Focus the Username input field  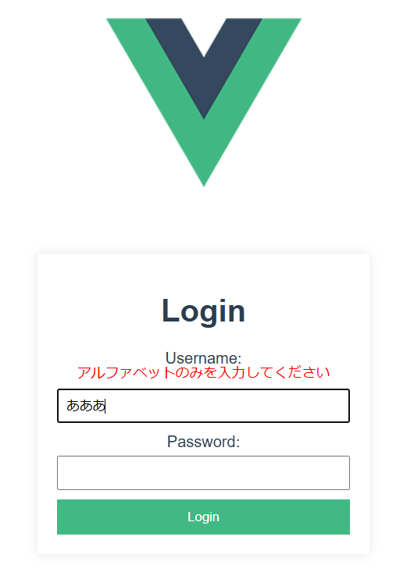pyautogui.click(x=203, y=406)
